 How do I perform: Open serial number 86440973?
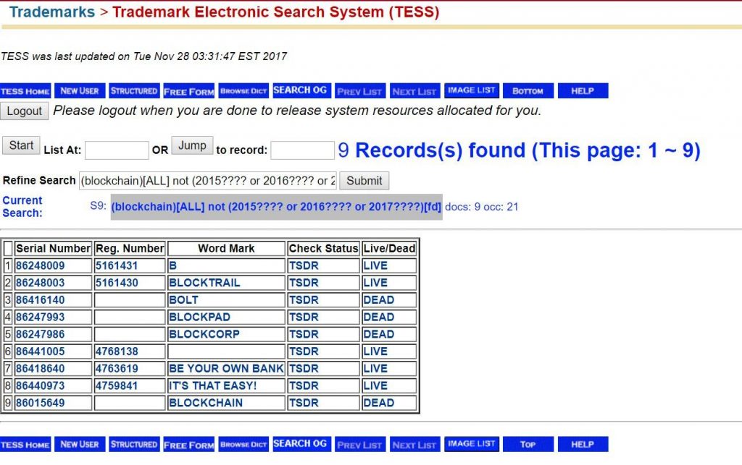41,385
